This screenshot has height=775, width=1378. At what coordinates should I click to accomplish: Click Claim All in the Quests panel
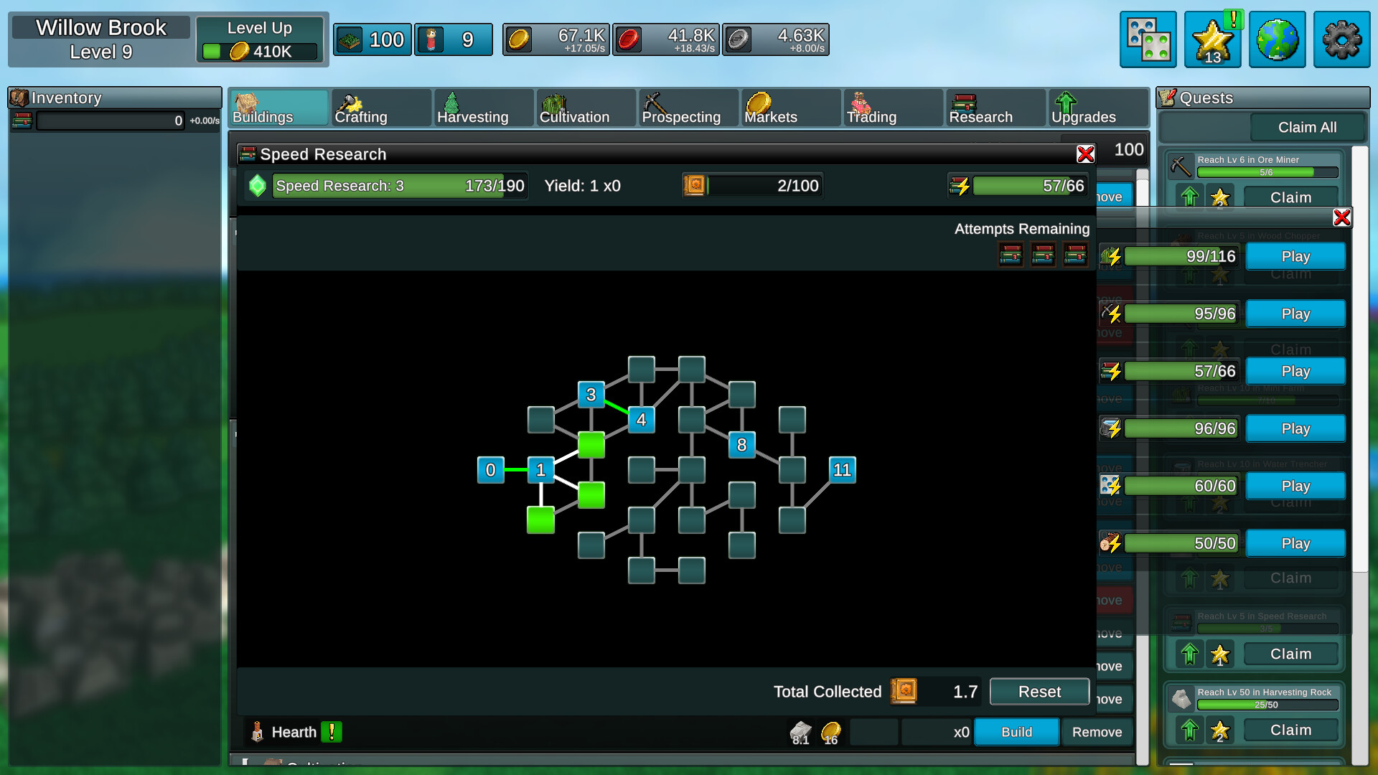click(x=1308, y=126)
